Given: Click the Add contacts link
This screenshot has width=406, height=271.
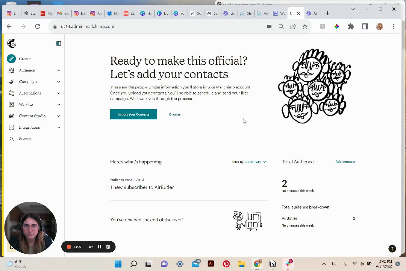Looking at the screenshot, I should click(345, 161).
